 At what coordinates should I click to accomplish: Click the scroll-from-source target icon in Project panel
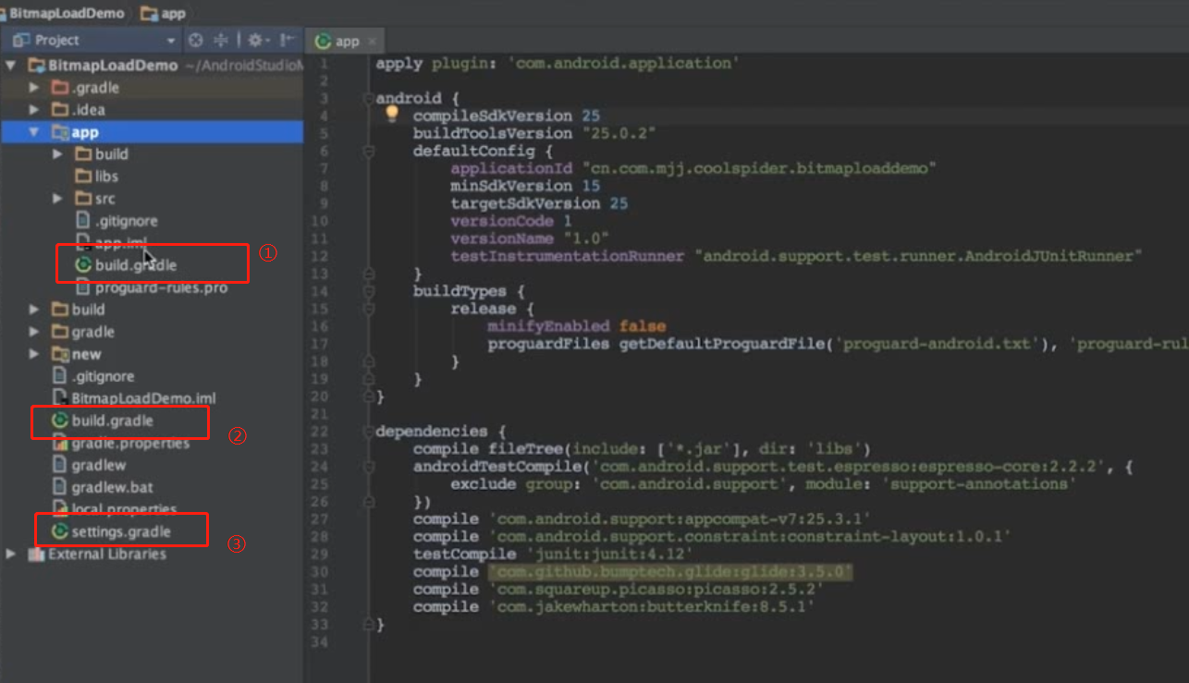coord(195,41)
